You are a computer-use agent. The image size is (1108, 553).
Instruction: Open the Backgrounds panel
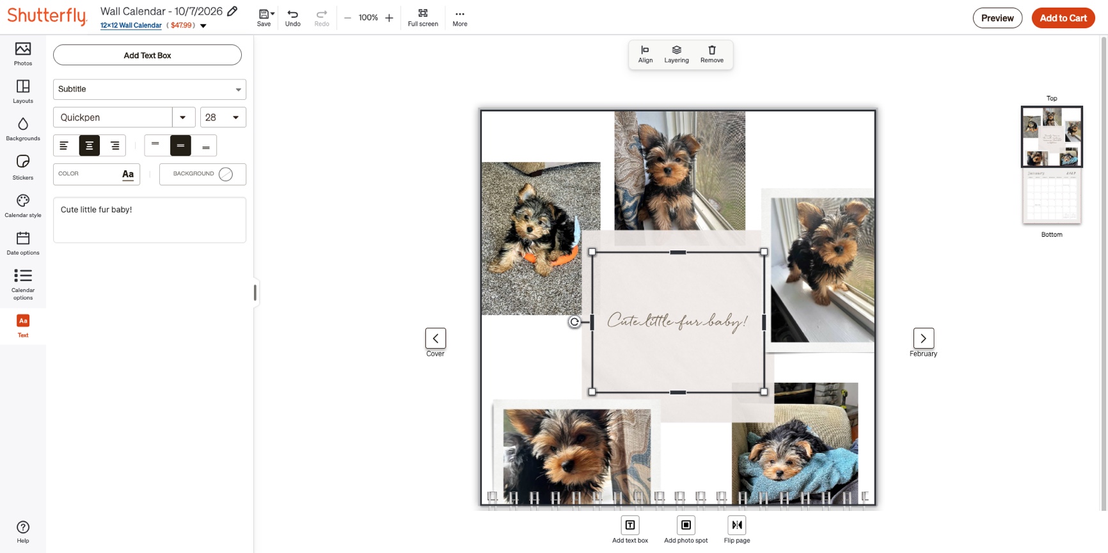23,129
